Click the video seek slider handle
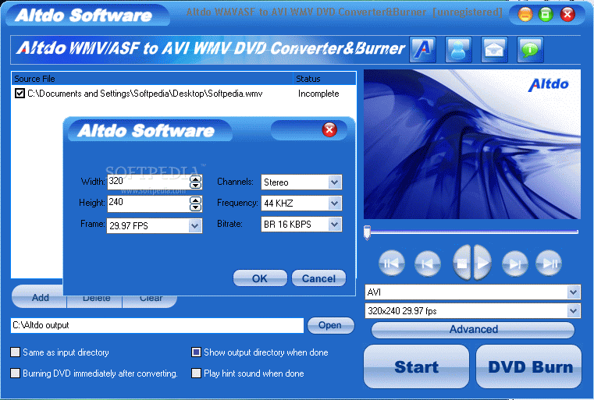Viewport: 594px width, 400px height. tap(367, 232)
